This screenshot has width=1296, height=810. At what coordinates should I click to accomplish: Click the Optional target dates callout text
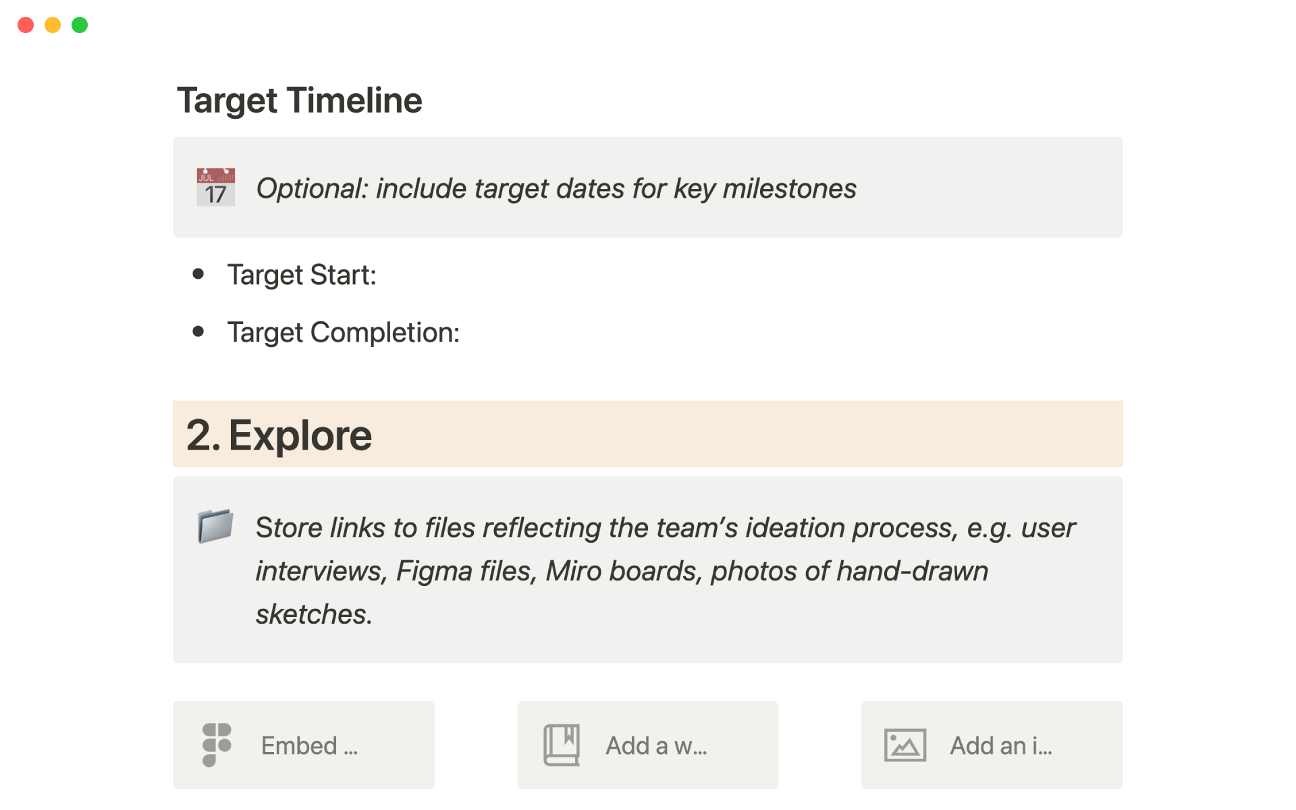556,188
